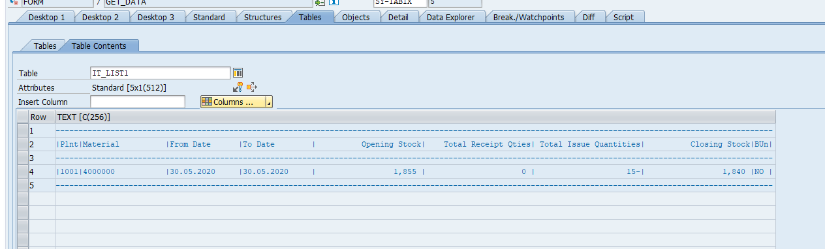Select the Tables main tab

pos(310,17)
